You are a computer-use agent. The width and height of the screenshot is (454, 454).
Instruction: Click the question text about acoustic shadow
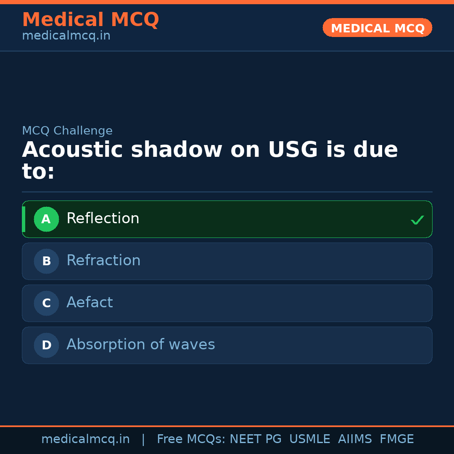coord(210,159)
